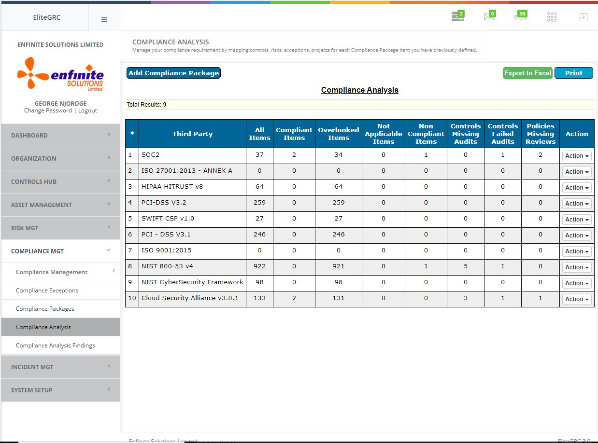Toggle the hamburger sidebar menu icon
This screenshot has width=598, height=443.
(104, 20)
